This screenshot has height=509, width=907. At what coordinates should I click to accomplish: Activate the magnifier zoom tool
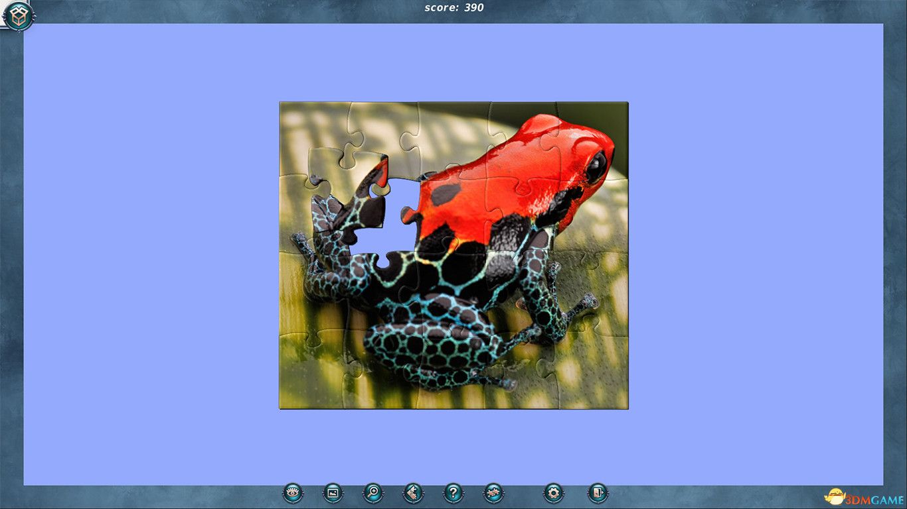tap(373, 492)
